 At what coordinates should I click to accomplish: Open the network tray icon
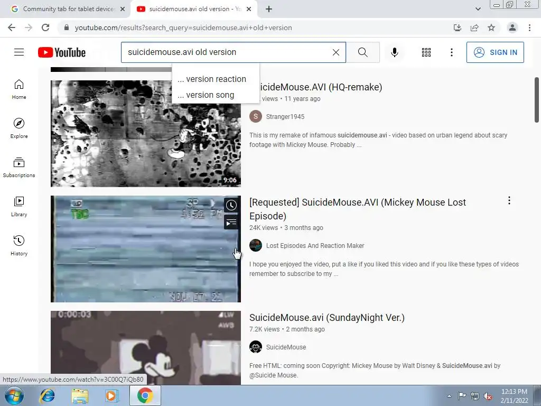(x=475, y=396)
